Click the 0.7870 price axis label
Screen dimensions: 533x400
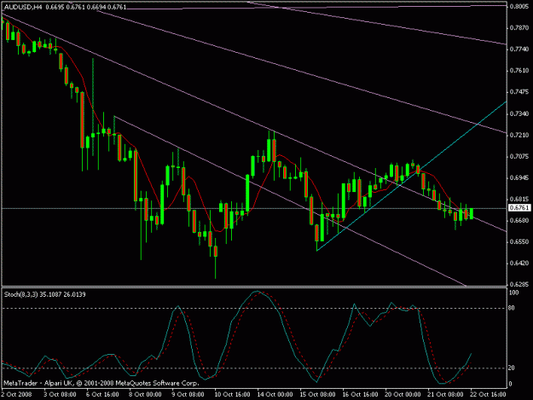point(519,28)
